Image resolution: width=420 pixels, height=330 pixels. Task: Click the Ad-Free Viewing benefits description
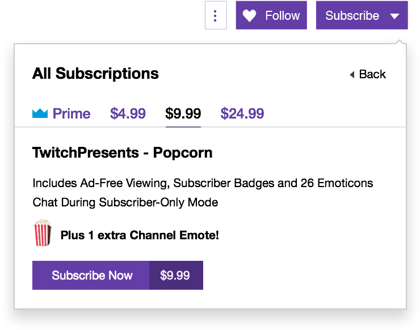pyautogui.click(x=203, y=183)
